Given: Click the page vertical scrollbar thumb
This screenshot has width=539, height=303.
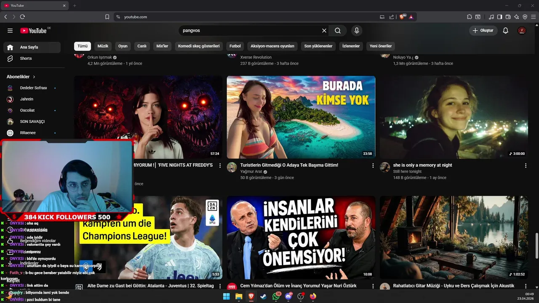Looking at the screenshot, I should [536, 246].
